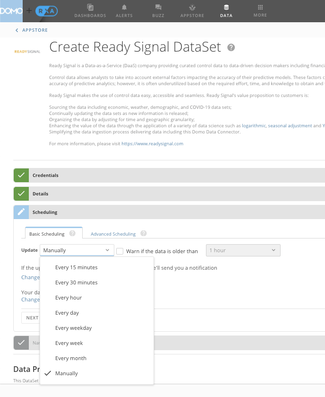Click the Domo logo
The height and width of the screenshot is (397, 325).
tap(11, 10)
